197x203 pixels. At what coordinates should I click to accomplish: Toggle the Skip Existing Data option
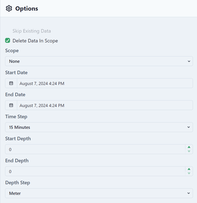pos(32,31)
